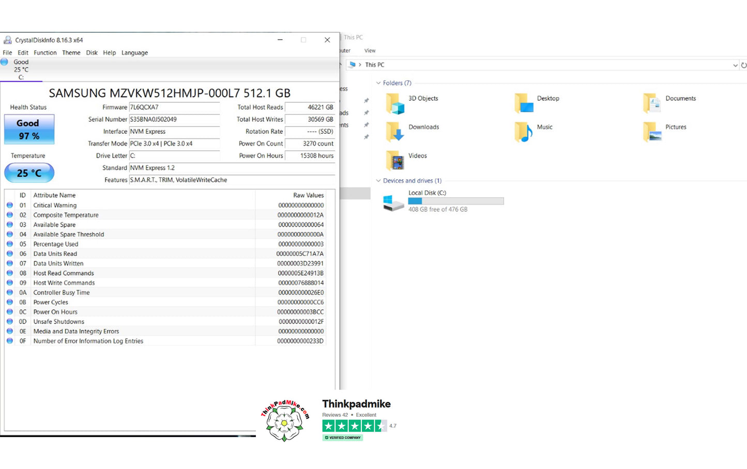
Task: Open the address bar history dropdown in Explorer
Action: pos(735,65)
